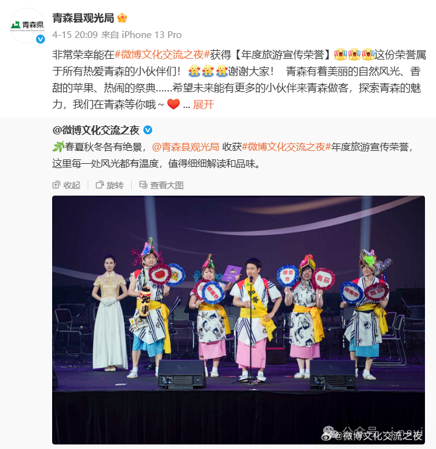This screenshot has width=436, height=449.
Task: Click 来自 iPhone 13 Pro source text
Action: click(142, 35)
